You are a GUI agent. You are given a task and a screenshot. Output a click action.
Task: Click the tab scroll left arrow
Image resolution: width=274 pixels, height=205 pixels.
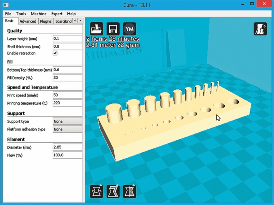click(x=75, y=21)
